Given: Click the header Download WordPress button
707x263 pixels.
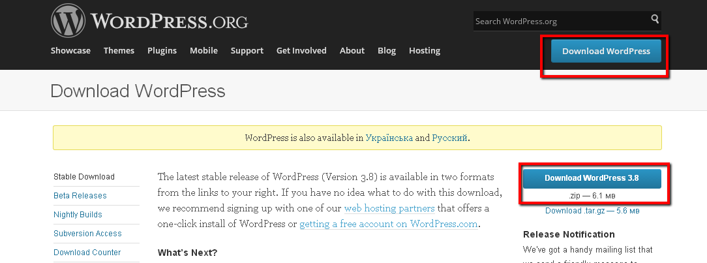Looking at the screenshot, I should point(606,51).
